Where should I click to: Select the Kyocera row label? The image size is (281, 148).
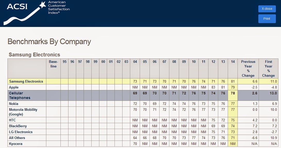tap(16, 144)
